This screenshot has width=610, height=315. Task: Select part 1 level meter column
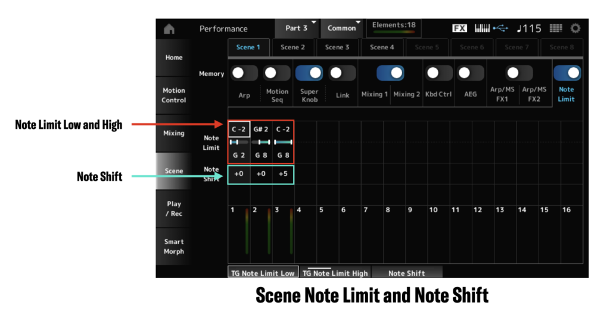pyautogui.click(x=239, y=234)
